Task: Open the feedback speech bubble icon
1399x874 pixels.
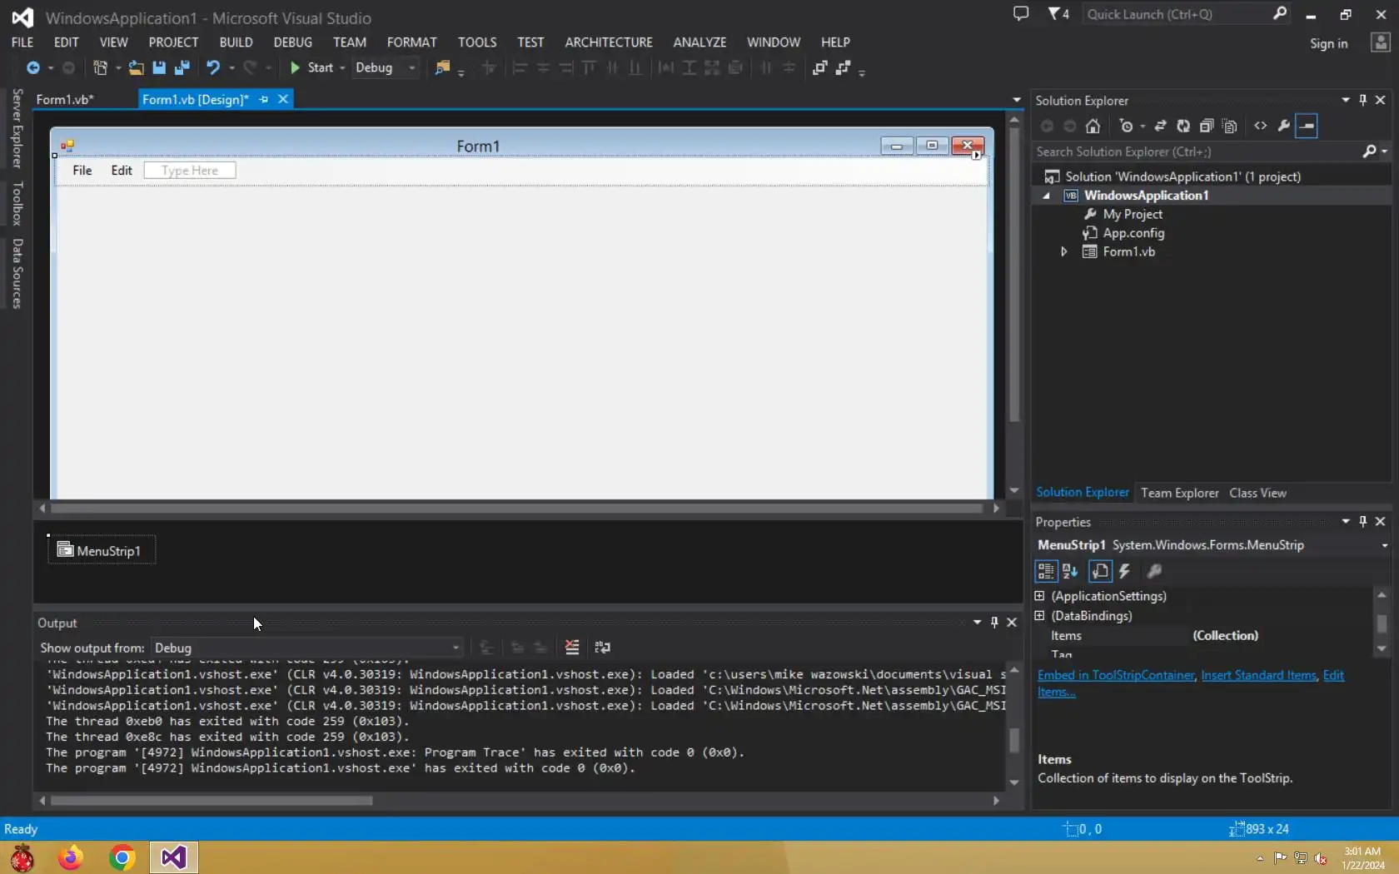Action: pos(1021,14)
